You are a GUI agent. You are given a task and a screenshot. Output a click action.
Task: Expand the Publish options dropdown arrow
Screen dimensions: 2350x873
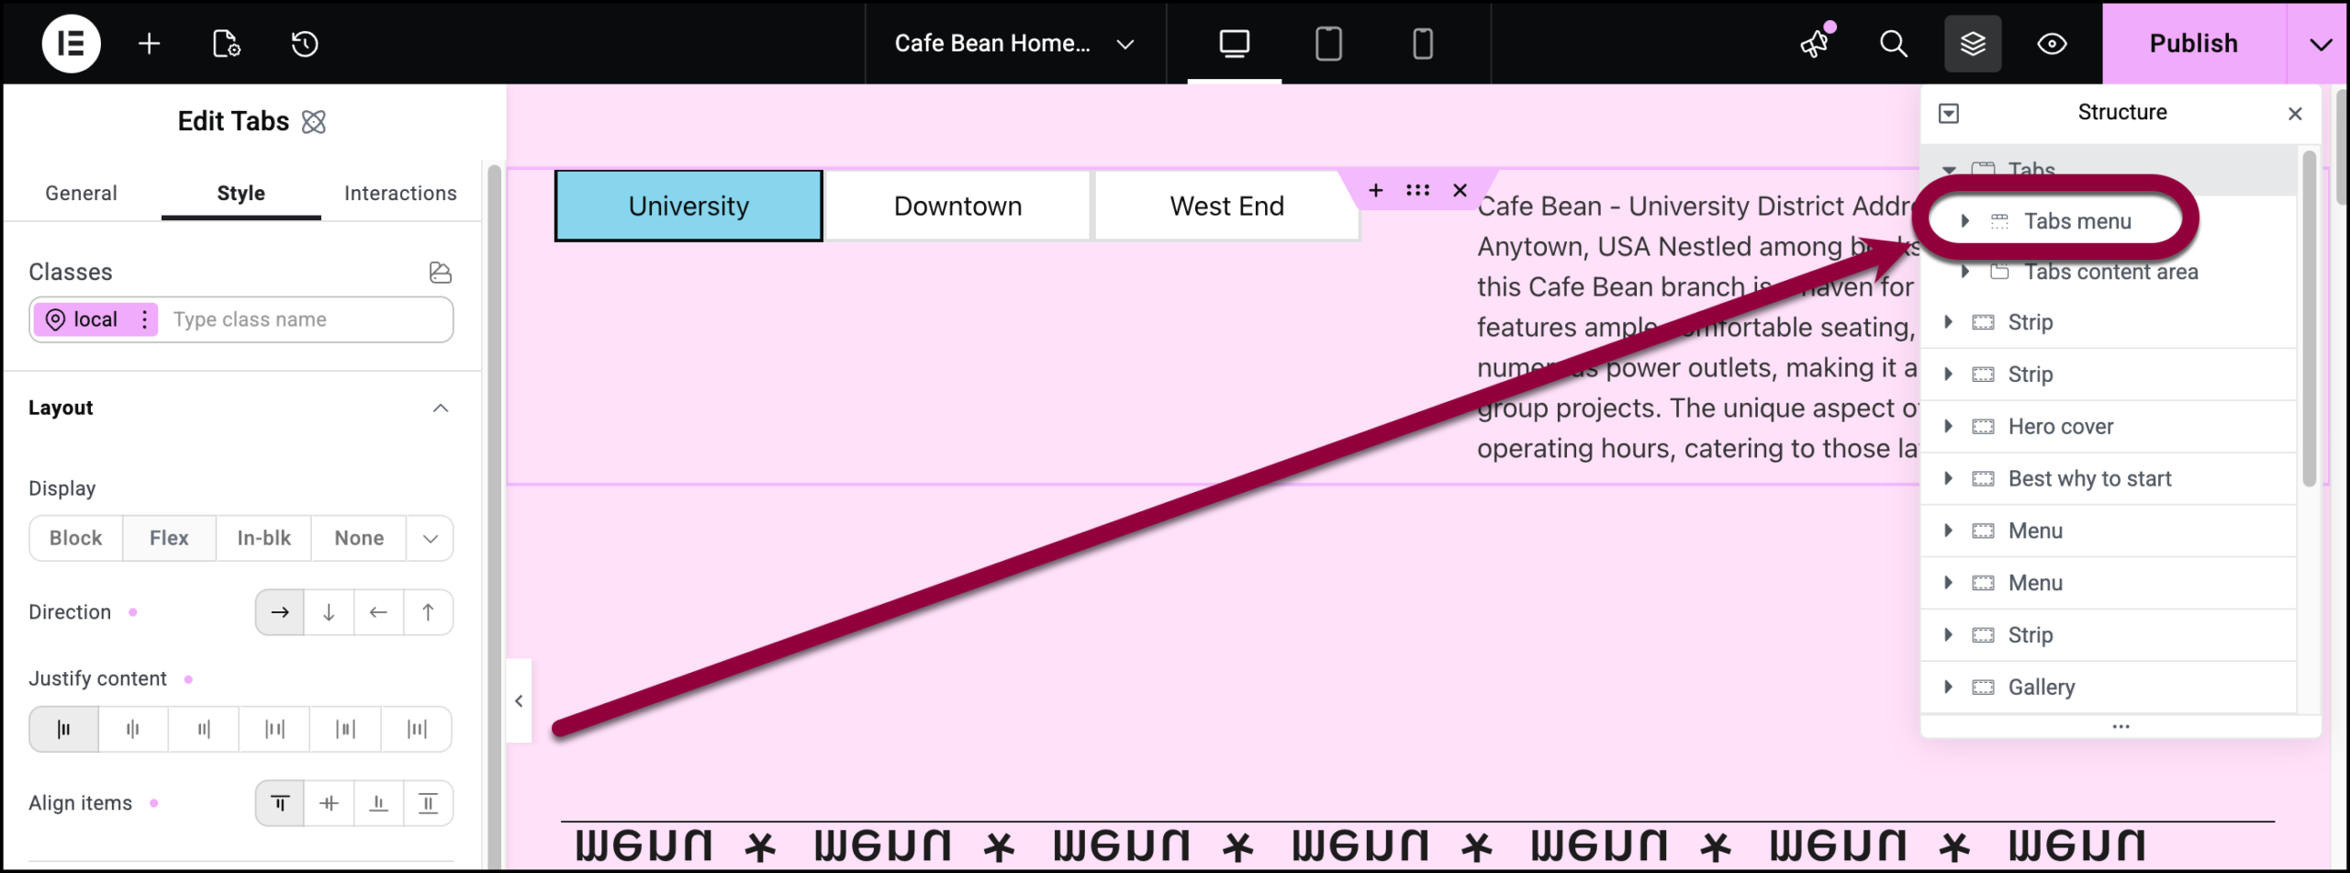pos(2320,43)
